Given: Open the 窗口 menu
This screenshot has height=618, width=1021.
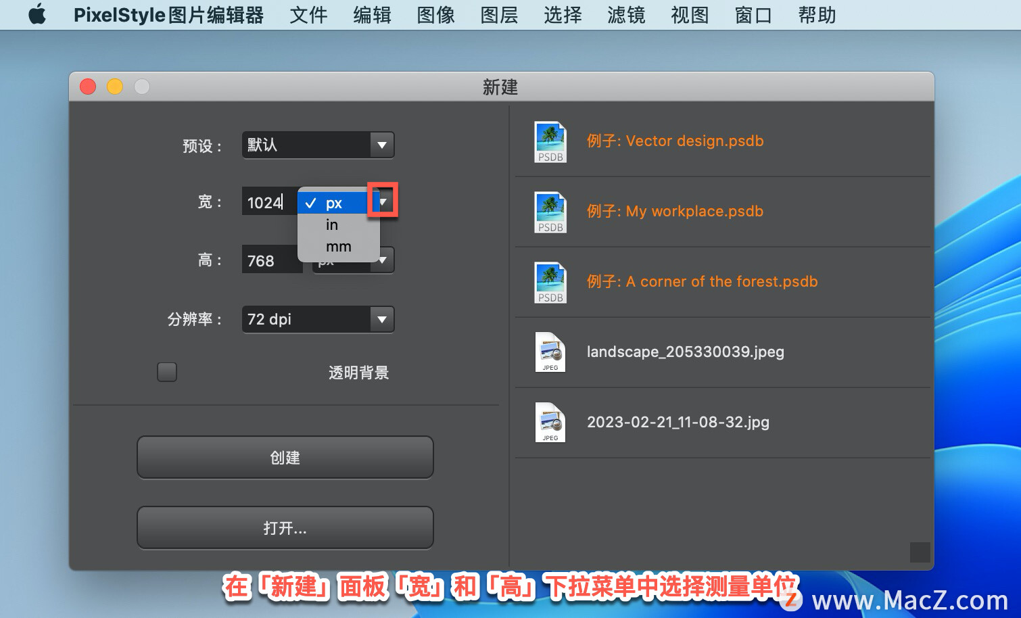Looking at the screenshot, I should [x=753, y=15].
